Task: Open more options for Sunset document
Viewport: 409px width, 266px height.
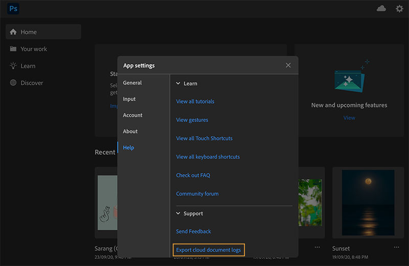Action: coord(395,247)
